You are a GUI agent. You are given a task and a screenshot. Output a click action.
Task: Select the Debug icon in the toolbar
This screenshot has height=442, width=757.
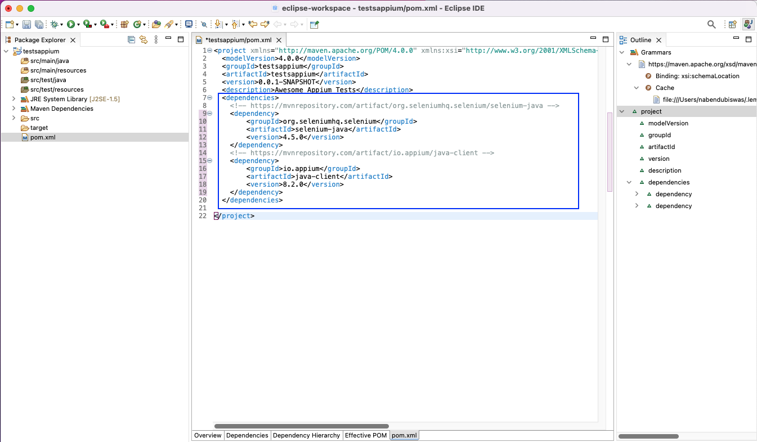pos(54,24)
